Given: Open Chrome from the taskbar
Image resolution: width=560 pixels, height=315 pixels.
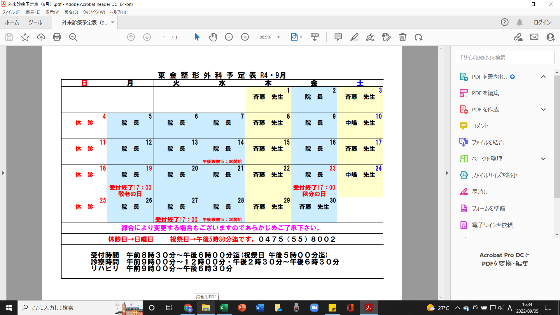Looking at the screenshot, I should click(x=188, y=308).
